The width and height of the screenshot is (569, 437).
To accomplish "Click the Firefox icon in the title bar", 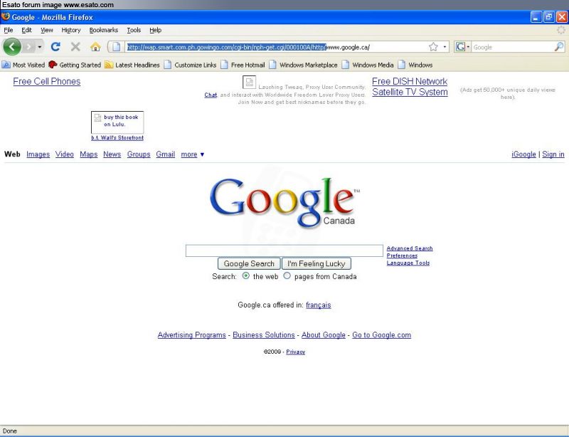I will [6, 17].
